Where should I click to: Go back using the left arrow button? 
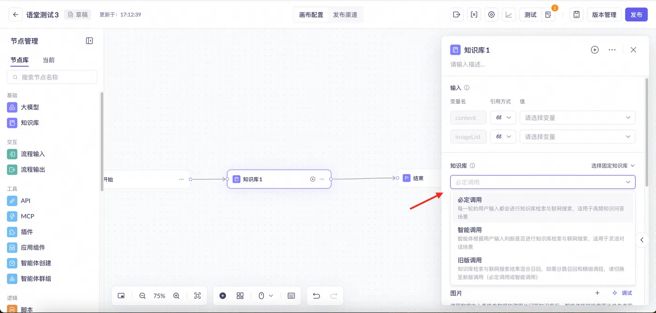(15, 14)
